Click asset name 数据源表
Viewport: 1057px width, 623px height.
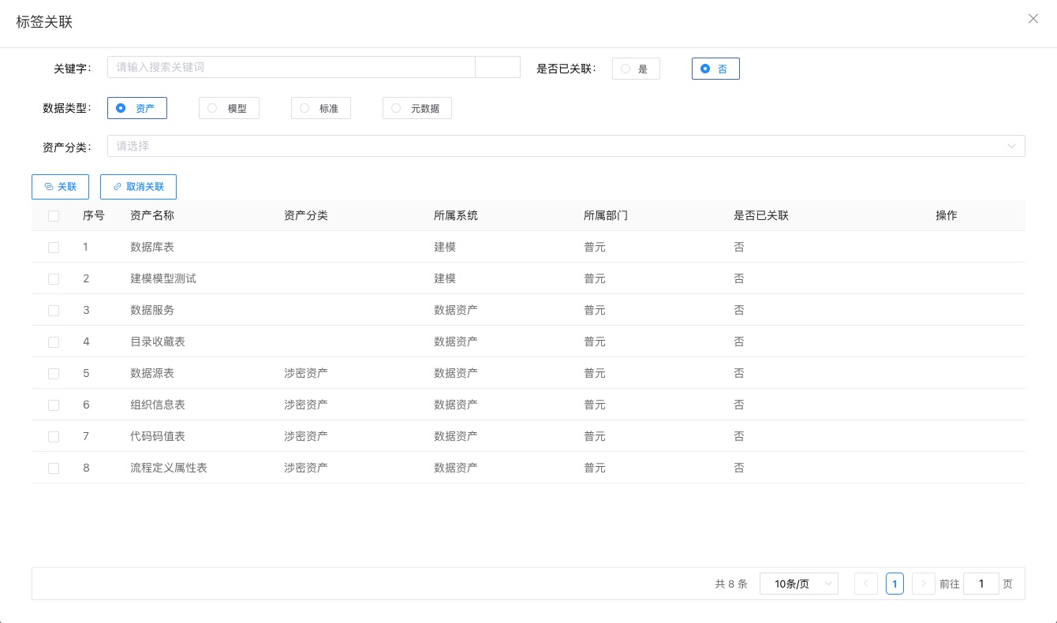click(x=152, y=373)
